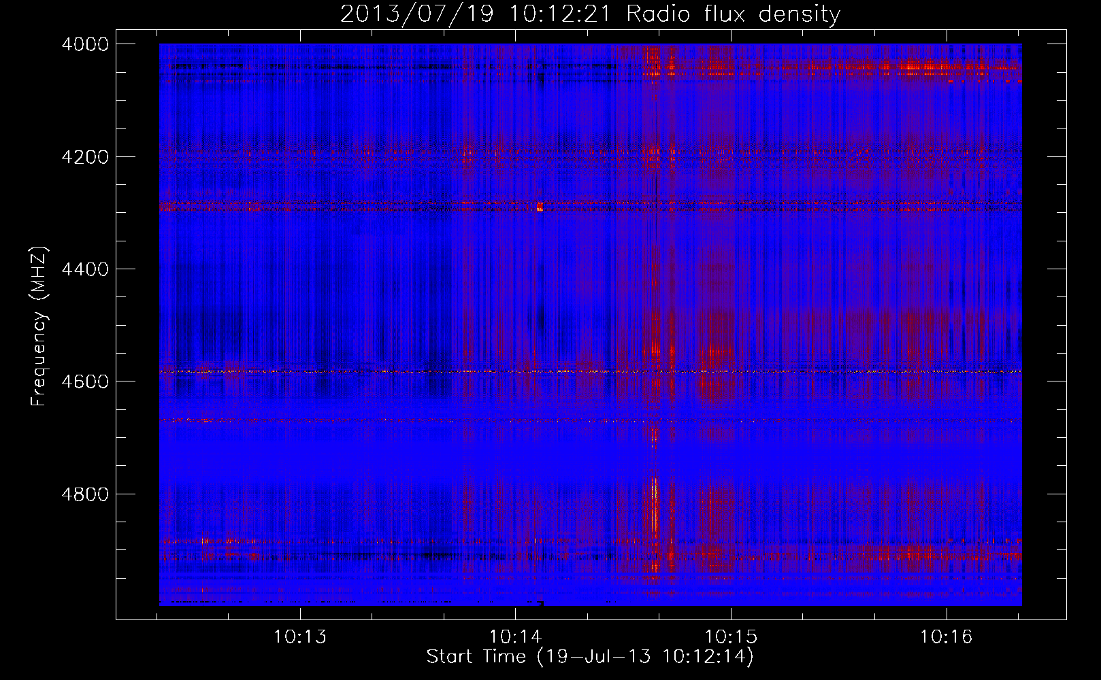Click the 4600 frequency axis label
Viewport: 1101px width, 680px height.
coord(85,381)
